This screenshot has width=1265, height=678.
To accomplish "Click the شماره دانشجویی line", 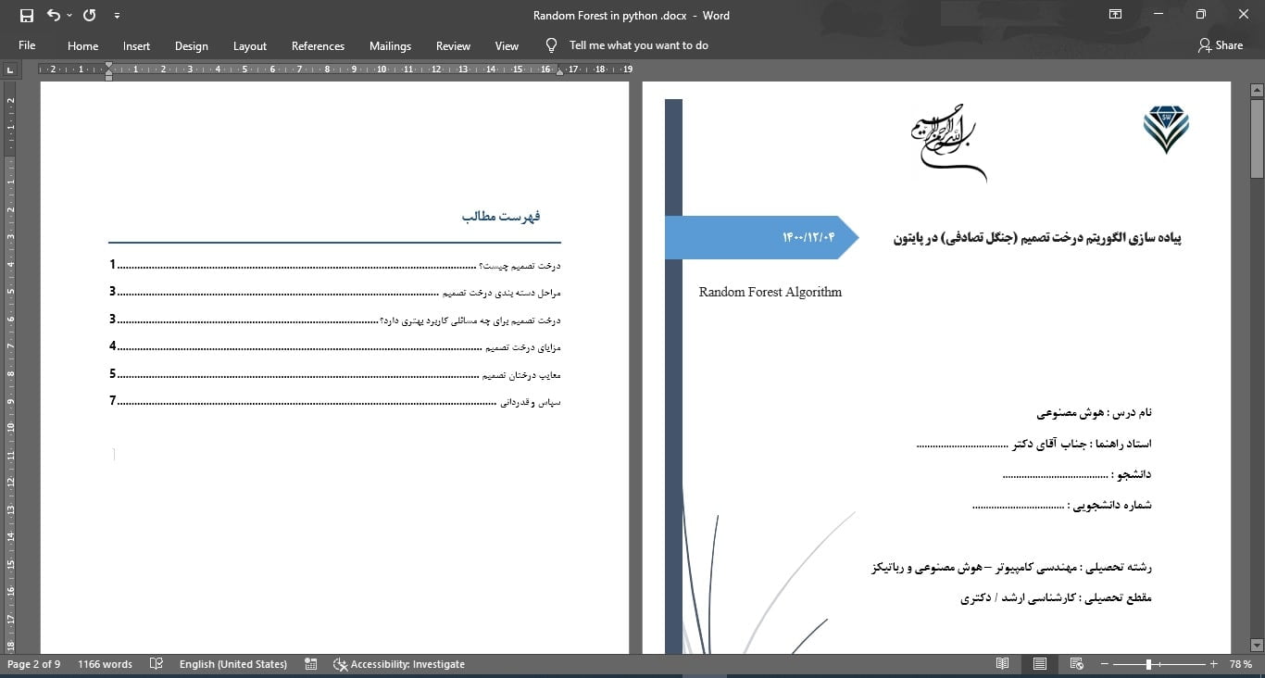I will pos(1062,505).
